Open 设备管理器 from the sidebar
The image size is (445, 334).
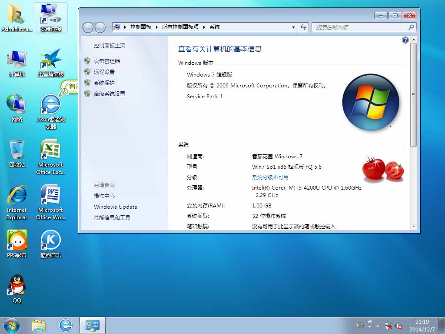(x=107, y=61)
